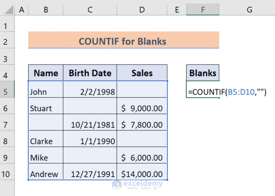Viewport: 275px width, 196px height.
Task: Click Stuart's empty Birth Date cell
Action: (90, 106)
